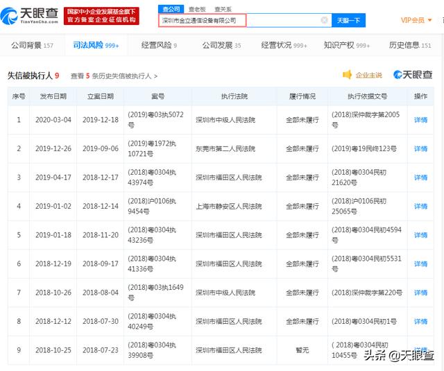Click the 天眼一下 search button
The height and width of the screenshot is (371, 444).
[x=348, y=20]
